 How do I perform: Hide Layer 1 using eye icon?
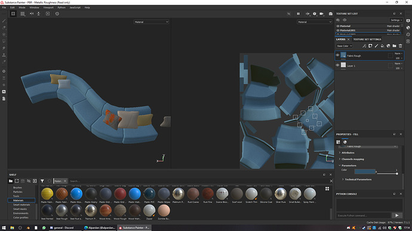click(x=337, y=65)
